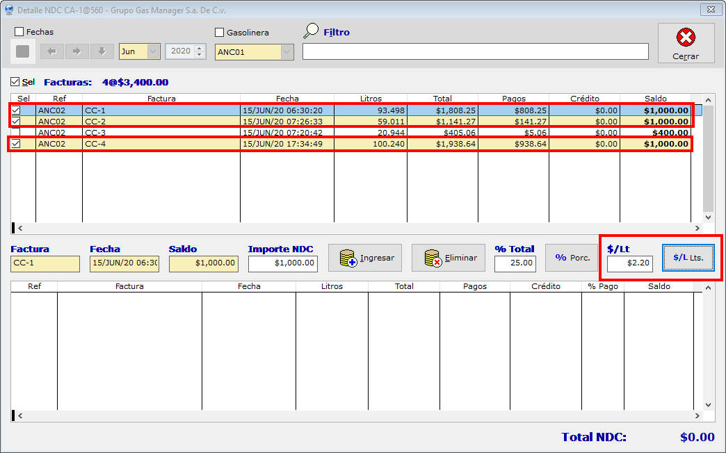Click the Litros column header in top table
The image size is (726, 453).
371,99
